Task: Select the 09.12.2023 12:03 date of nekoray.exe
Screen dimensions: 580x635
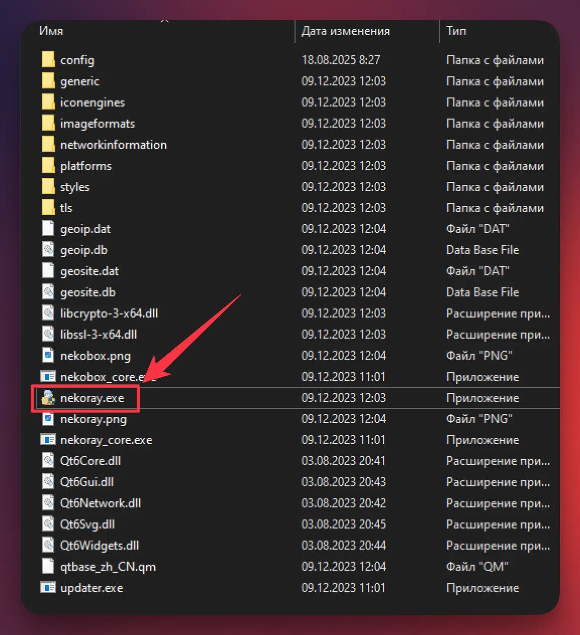Action: pyautogui.click(x=344, y=397)
